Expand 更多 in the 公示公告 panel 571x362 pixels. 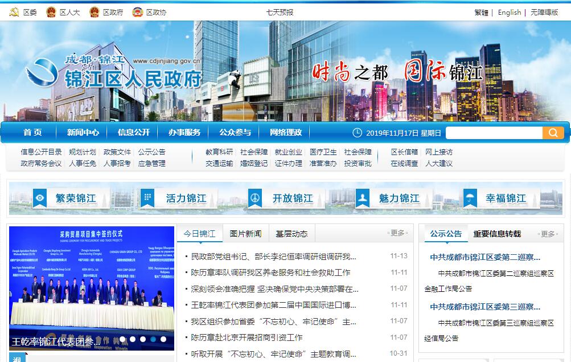[548, 234]
